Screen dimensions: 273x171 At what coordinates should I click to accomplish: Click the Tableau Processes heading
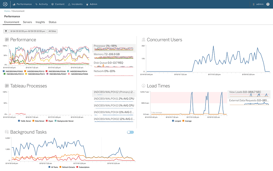[x=29, y=86]
